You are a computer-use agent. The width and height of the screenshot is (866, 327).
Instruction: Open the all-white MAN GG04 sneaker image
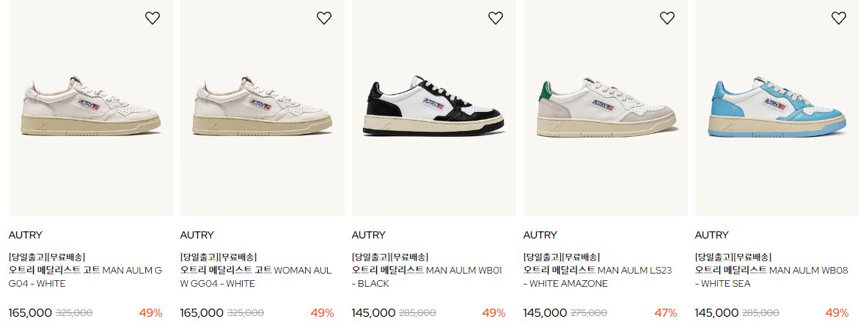[x=91, y=108]
